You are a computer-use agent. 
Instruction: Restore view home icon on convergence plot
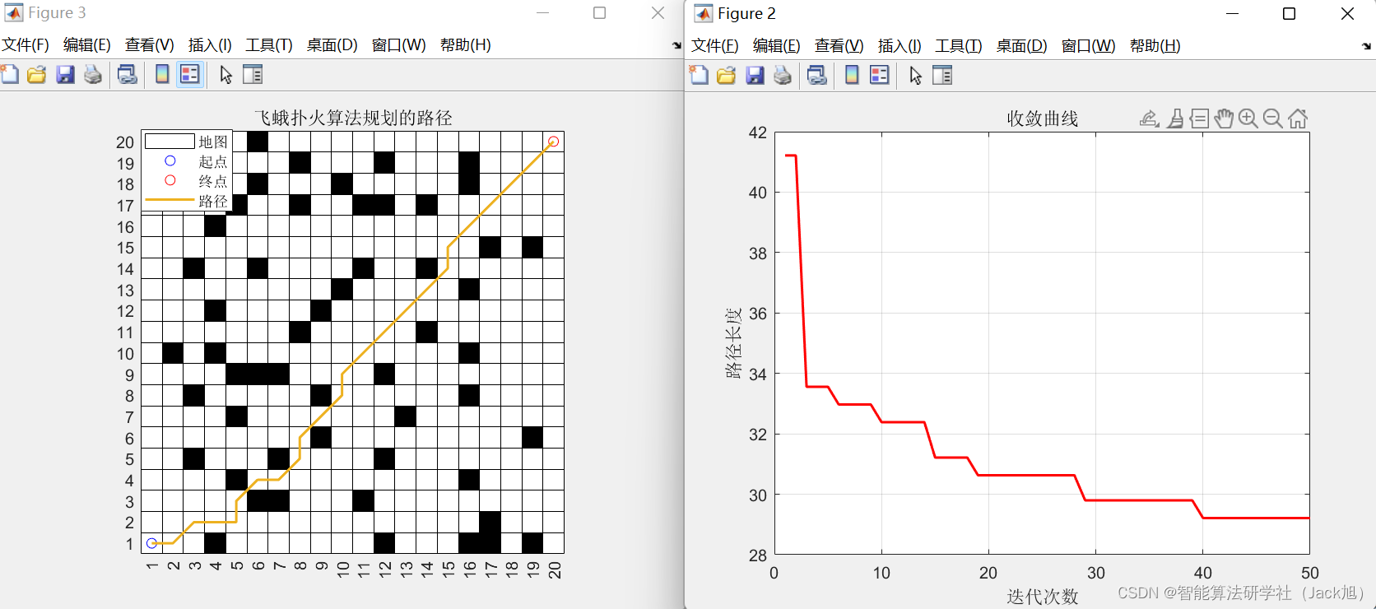(1298, 119)
